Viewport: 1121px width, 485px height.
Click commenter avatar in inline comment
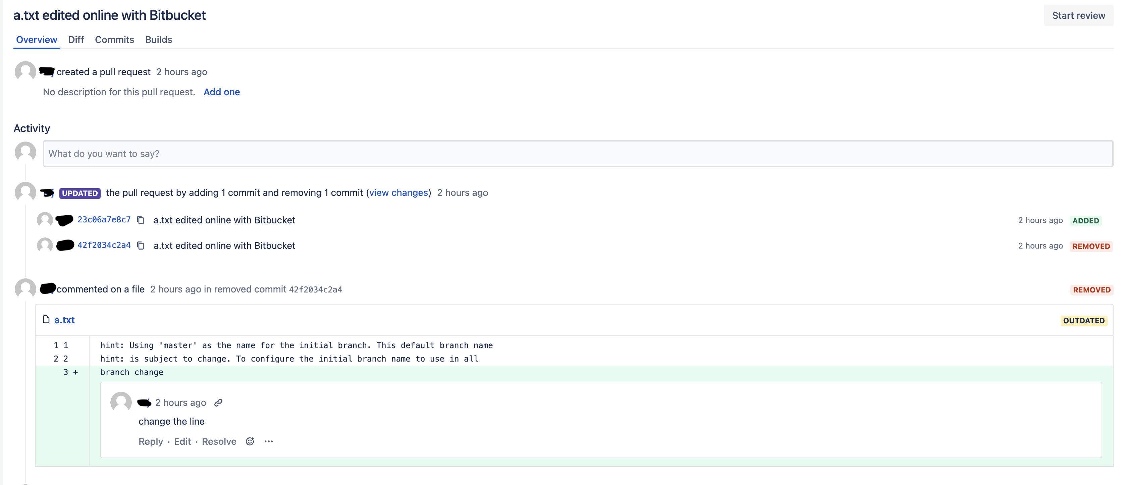coord(121,402)
